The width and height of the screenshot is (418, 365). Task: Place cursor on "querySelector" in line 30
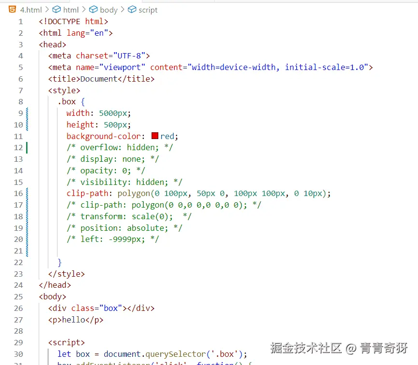pyautogui.click(x=166, y=354)
